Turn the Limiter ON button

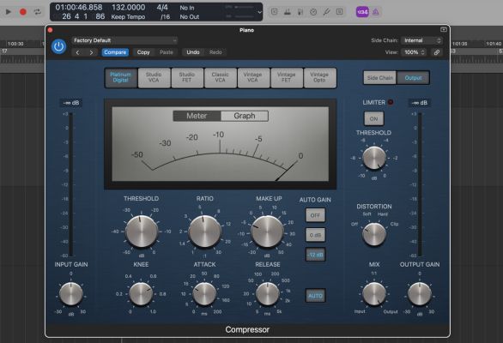[x=373, y=119]
